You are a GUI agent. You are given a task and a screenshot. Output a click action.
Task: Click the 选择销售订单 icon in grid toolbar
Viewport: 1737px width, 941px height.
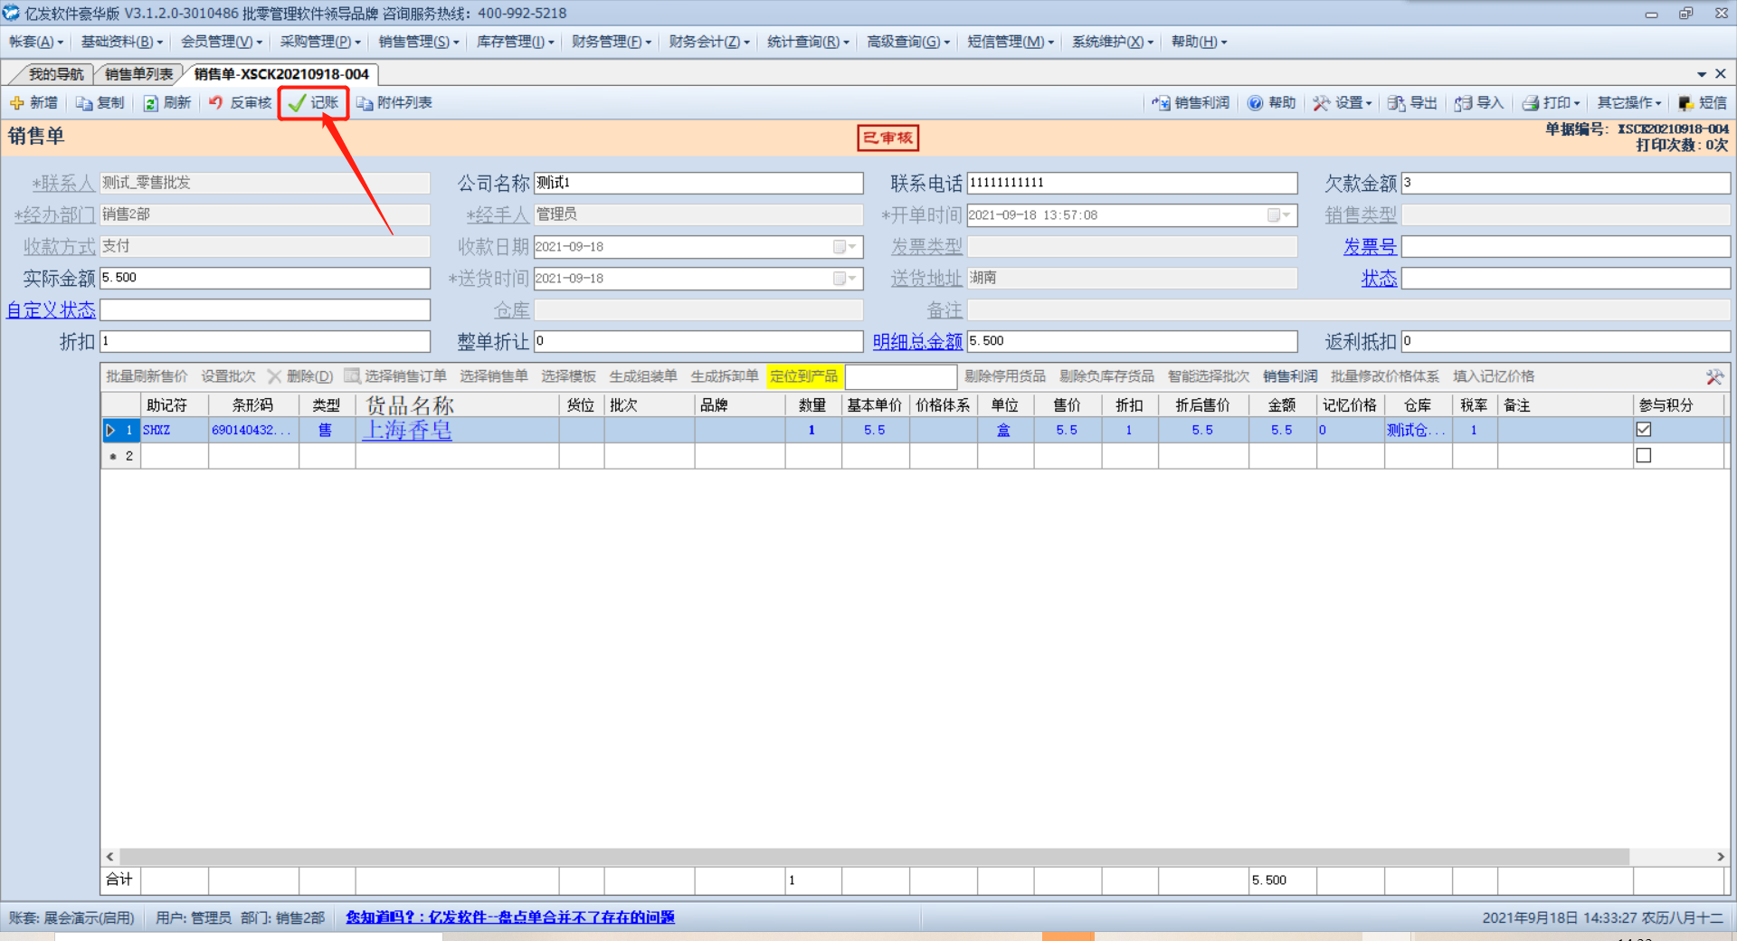pyautogui.click(x=352, y=376)
